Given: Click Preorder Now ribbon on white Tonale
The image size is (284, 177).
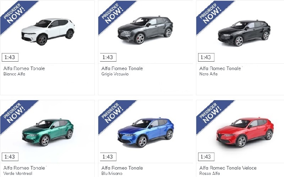Looking at the screenshot, I should point(16,15).
